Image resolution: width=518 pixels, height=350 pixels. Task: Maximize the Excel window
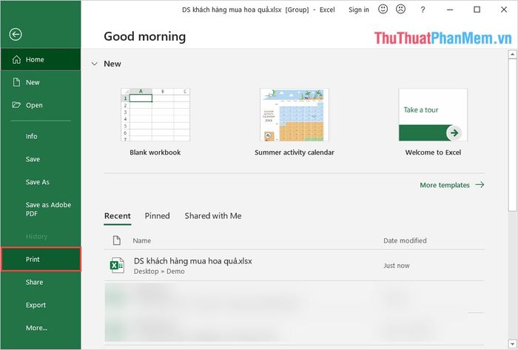477,10
